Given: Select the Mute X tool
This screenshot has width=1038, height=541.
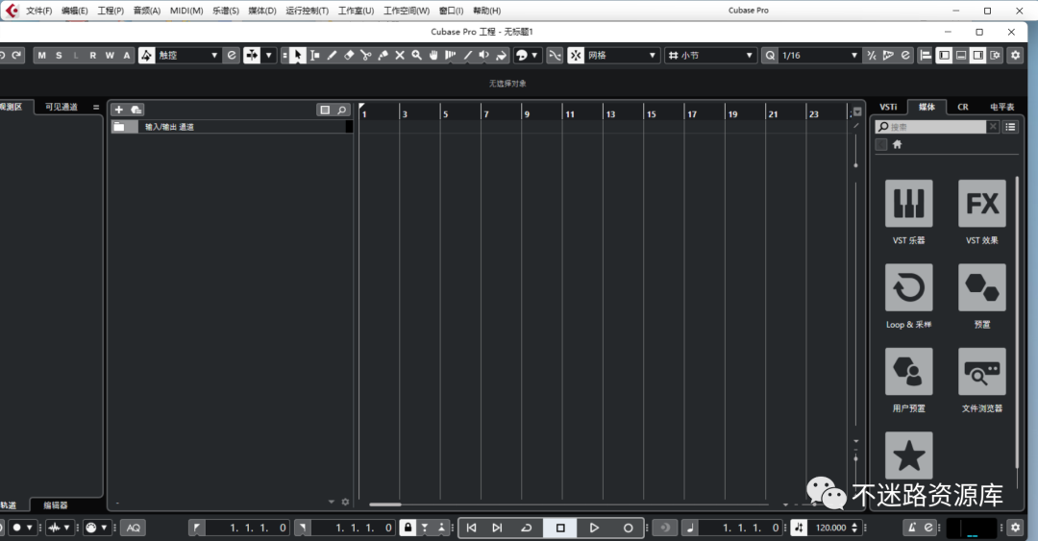Looking at the screenshot, I should (x=400, y=55).
